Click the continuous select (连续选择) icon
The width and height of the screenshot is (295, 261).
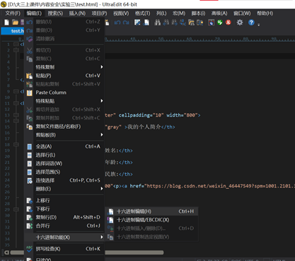click(x=30, y=180)
